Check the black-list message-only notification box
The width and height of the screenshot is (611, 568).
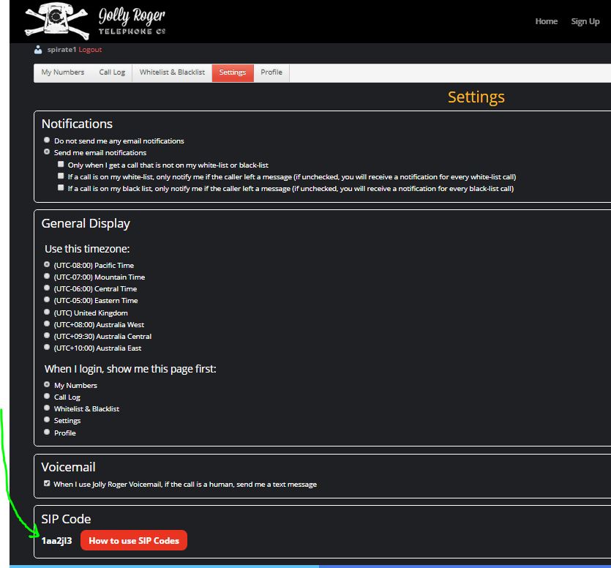coord(61,188)
